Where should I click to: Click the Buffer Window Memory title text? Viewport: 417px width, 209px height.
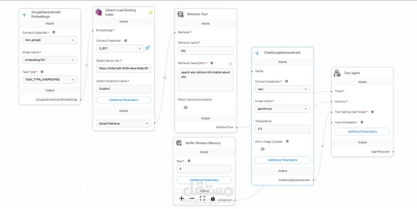(x=203, y=143)
